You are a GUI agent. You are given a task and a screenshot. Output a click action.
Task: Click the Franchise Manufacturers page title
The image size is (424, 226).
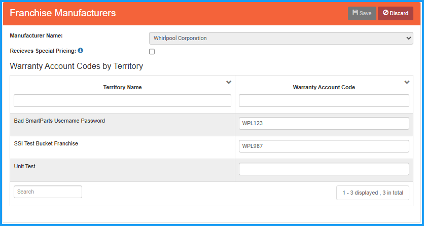coord(63,13)
